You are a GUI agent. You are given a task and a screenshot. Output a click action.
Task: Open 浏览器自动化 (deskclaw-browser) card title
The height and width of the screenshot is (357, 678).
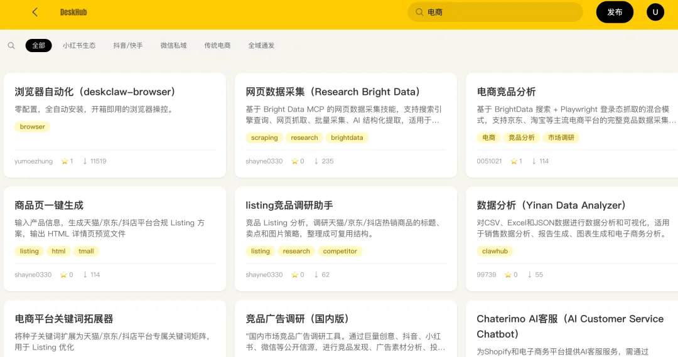(x=95, y=92)
